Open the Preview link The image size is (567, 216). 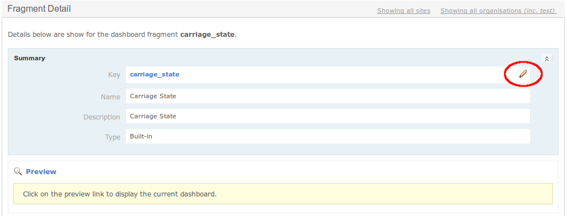pyautogui.click(x=41, y=172)
